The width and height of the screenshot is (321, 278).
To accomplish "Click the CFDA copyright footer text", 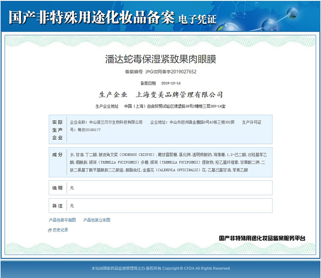I will point(160,268).
